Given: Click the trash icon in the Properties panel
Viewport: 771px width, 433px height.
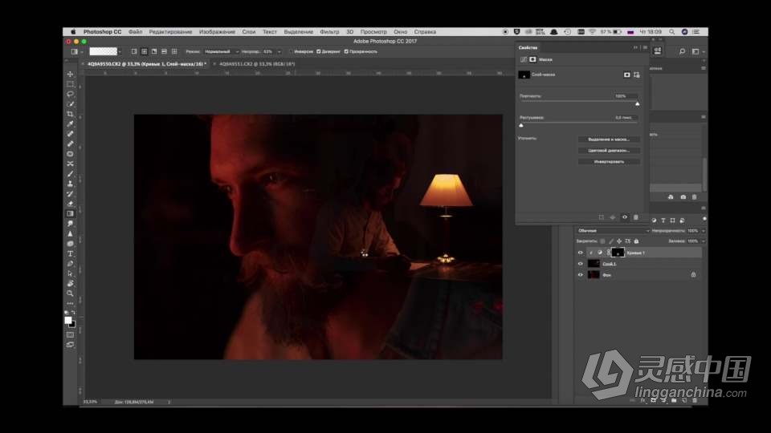Looking at the screenshot, I should (x=635, y=217).
